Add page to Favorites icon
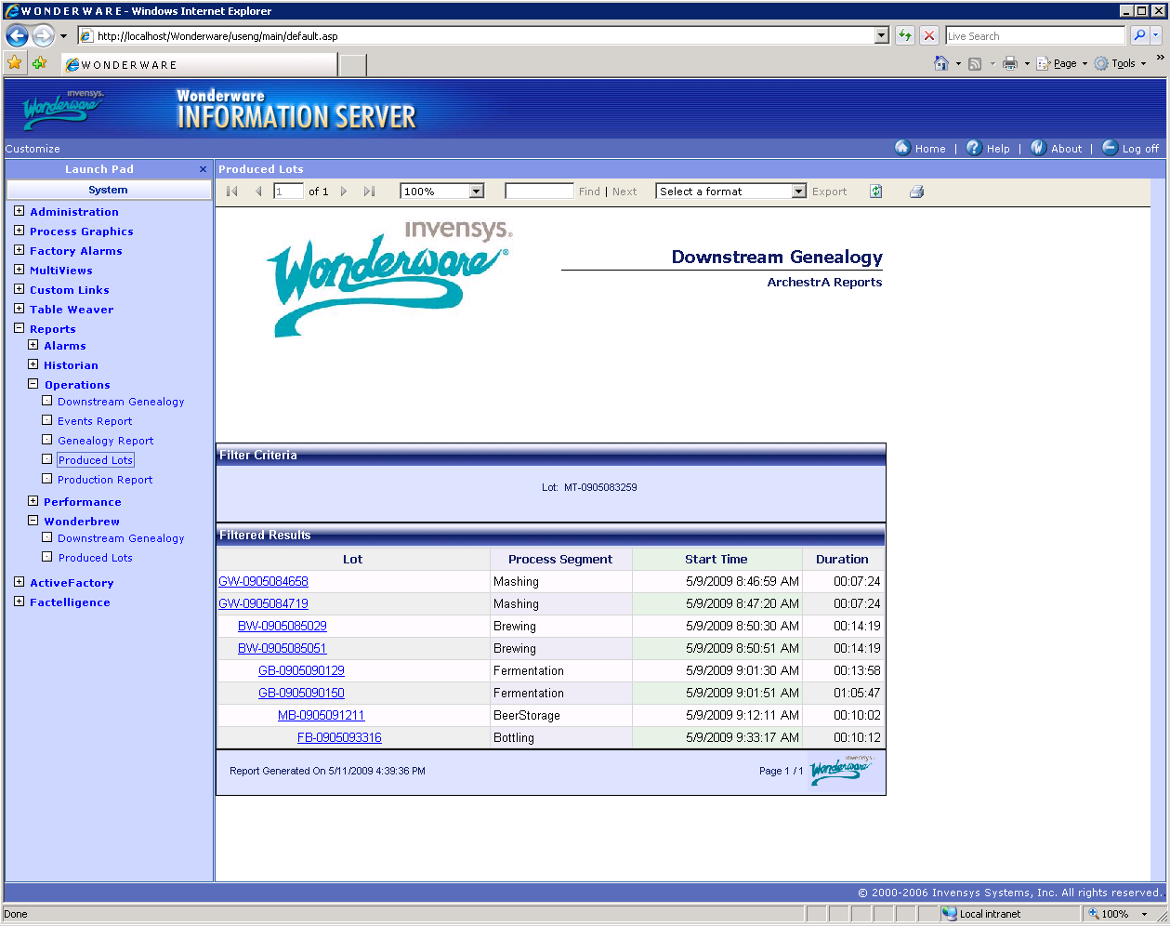This screenshot has width=1170, height=926. coord(39,63)
